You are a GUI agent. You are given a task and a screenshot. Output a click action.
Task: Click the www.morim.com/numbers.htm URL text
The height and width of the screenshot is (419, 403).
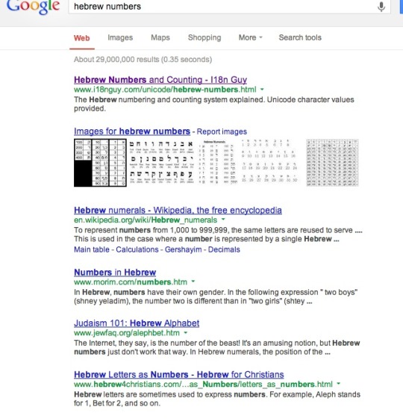[x=131, y=282]
